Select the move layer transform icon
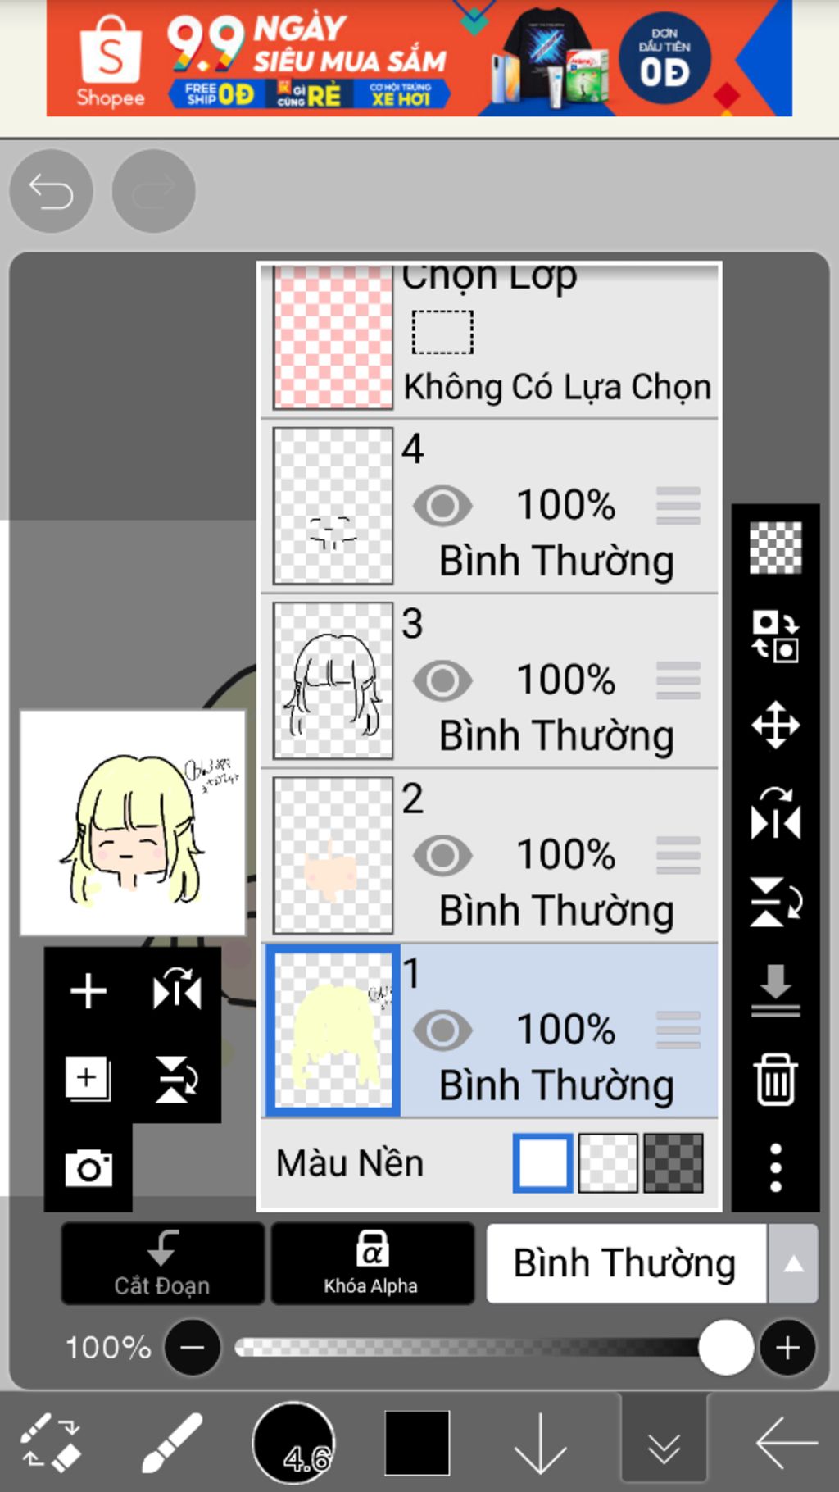Viewport: 839px width, 1492px height. point(775,725)
